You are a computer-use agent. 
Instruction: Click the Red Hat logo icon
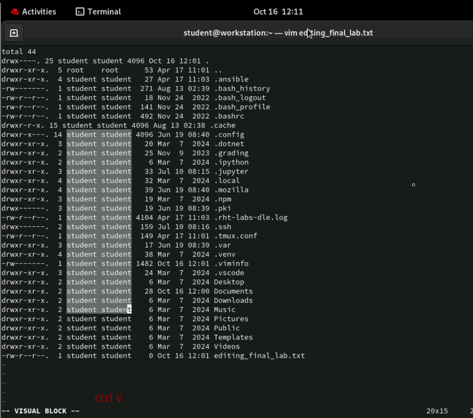[x=14, y=11]
